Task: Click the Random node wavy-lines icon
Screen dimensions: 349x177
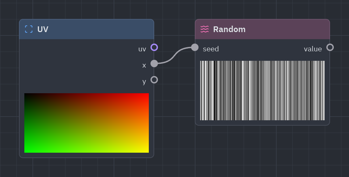Action: pyautogui.click(x=205, y=29)
